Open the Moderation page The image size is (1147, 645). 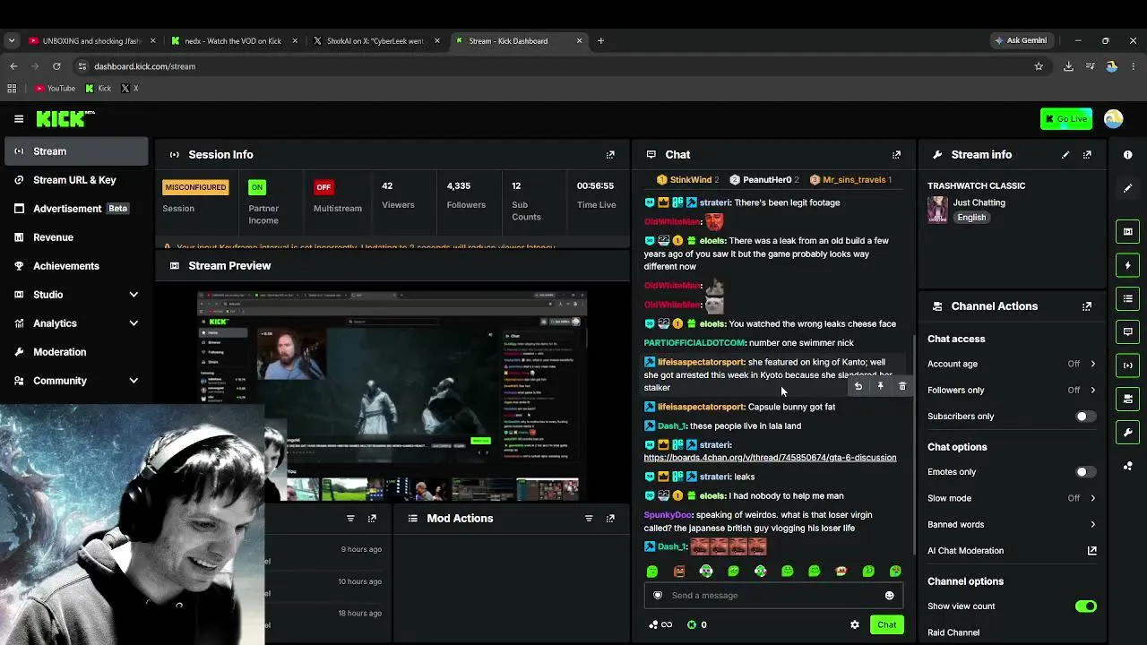[76, 352]
